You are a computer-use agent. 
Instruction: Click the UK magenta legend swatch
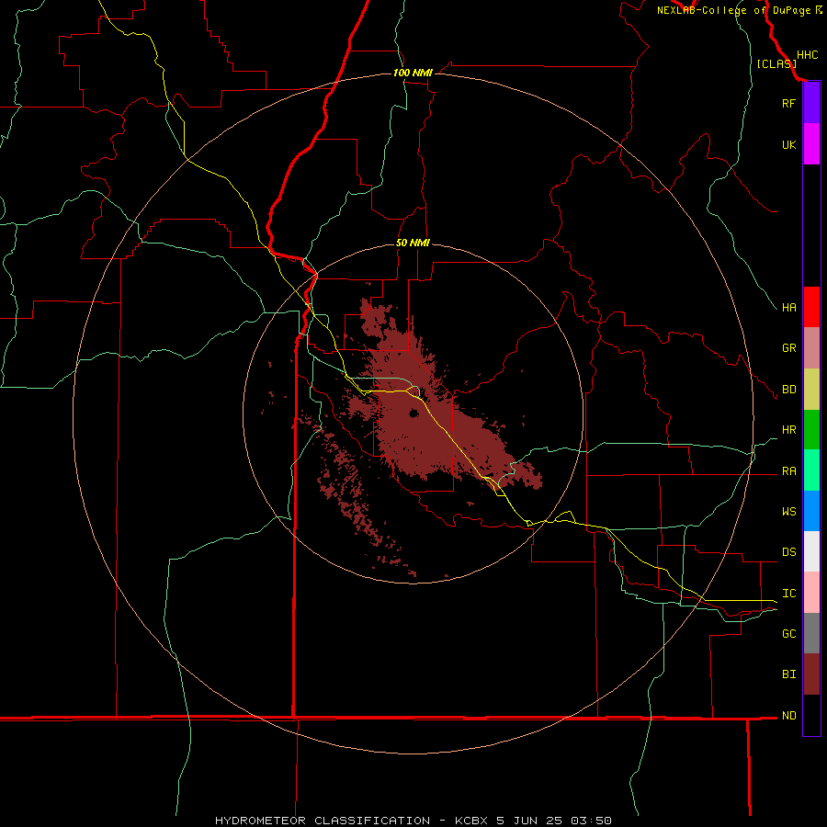pos(811,144)
